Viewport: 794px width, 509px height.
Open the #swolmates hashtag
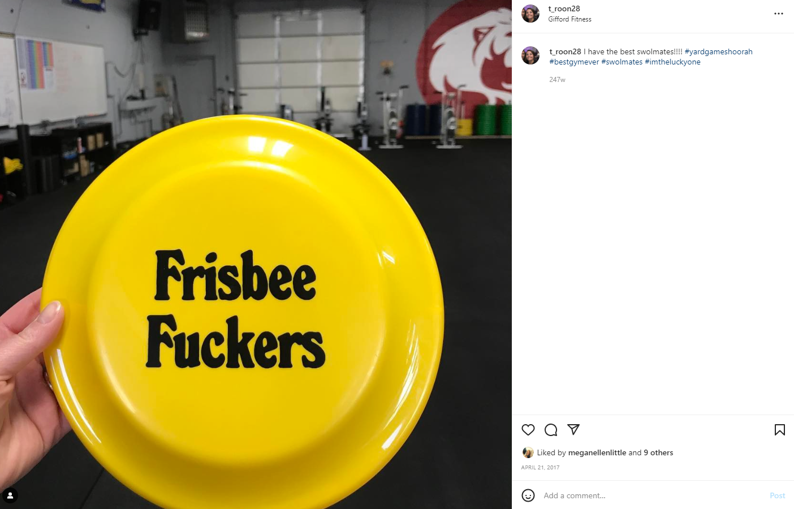coord(622,62)
